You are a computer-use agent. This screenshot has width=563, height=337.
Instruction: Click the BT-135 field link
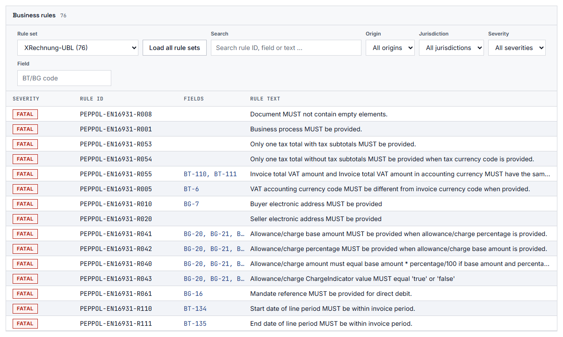pyautogui.click(x=195, y=323)
